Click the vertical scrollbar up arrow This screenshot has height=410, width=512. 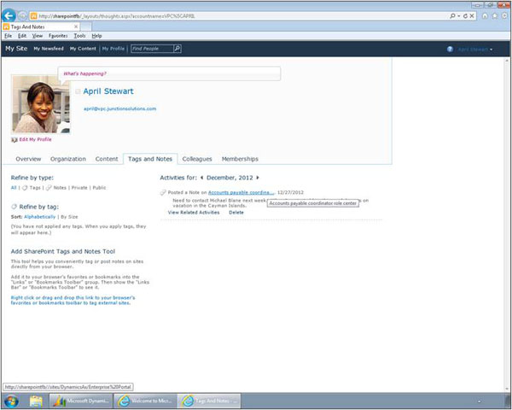(508, 61)
